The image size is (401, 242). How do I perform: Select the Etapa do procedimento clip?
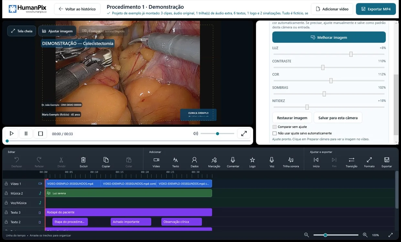click(70, 222)
